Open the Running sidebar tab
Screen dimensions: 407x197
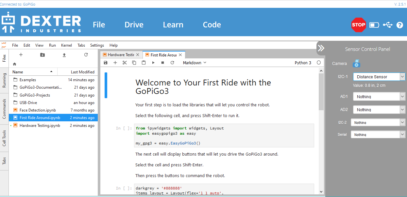pyautogui.click(x=4, y=80)
